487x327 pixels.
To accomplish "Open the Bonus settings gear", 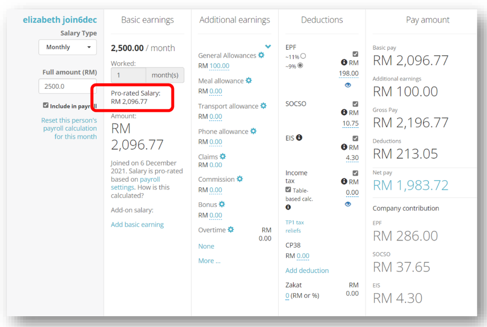I will 221,205.
